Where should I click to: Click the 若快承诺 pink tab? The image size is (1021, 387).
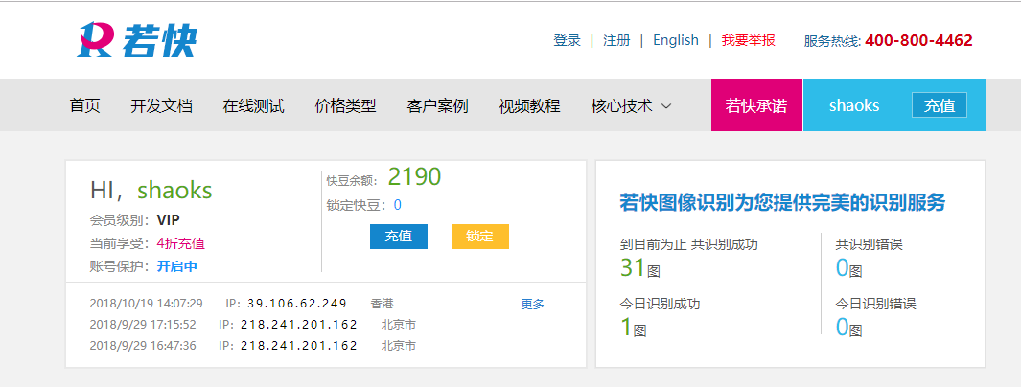(756, 104)
